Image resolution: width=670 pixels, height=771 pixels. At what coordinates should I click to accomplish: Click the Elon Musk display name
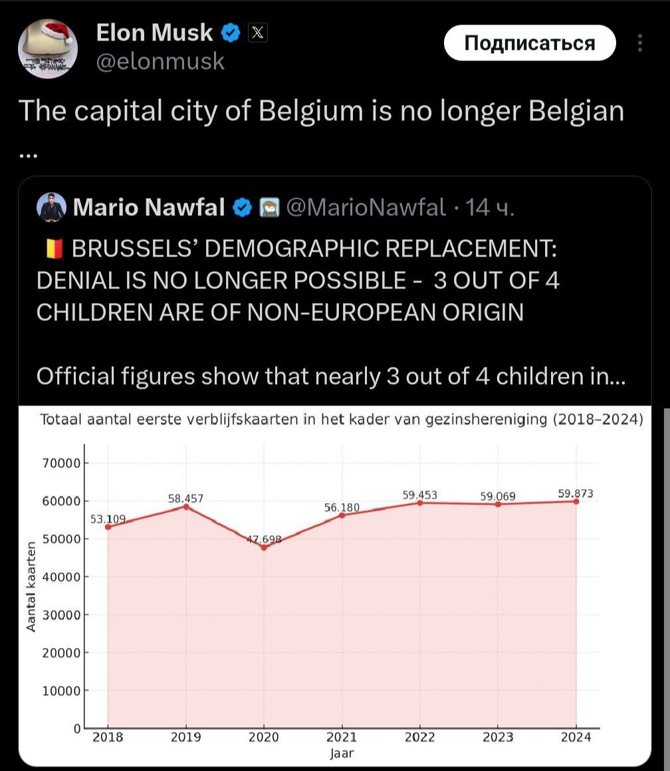tap(154, 33)
